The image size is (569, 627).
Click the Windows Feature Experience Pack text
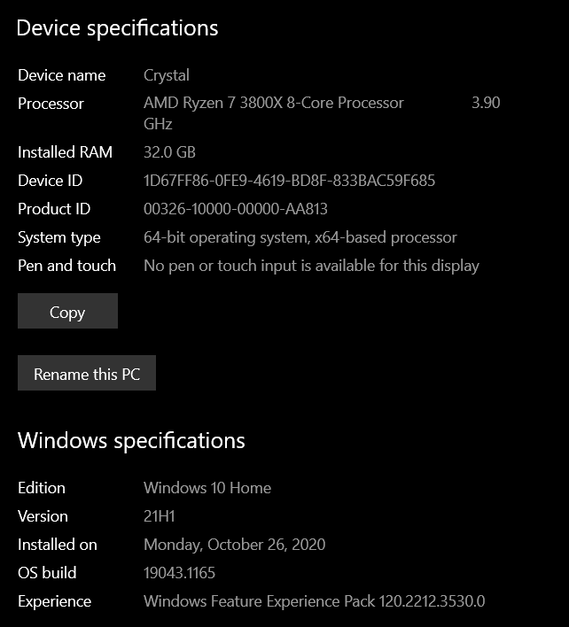pyautogui.click(x=314, y=601)
